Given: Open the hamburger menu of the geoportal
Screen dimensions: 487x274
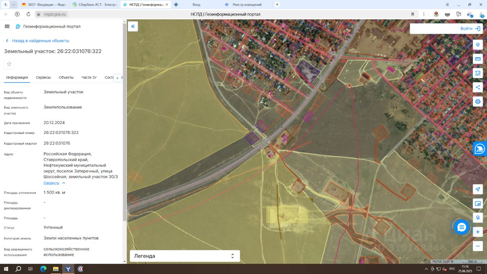Looking at the screenshot, I should (7, 26).
